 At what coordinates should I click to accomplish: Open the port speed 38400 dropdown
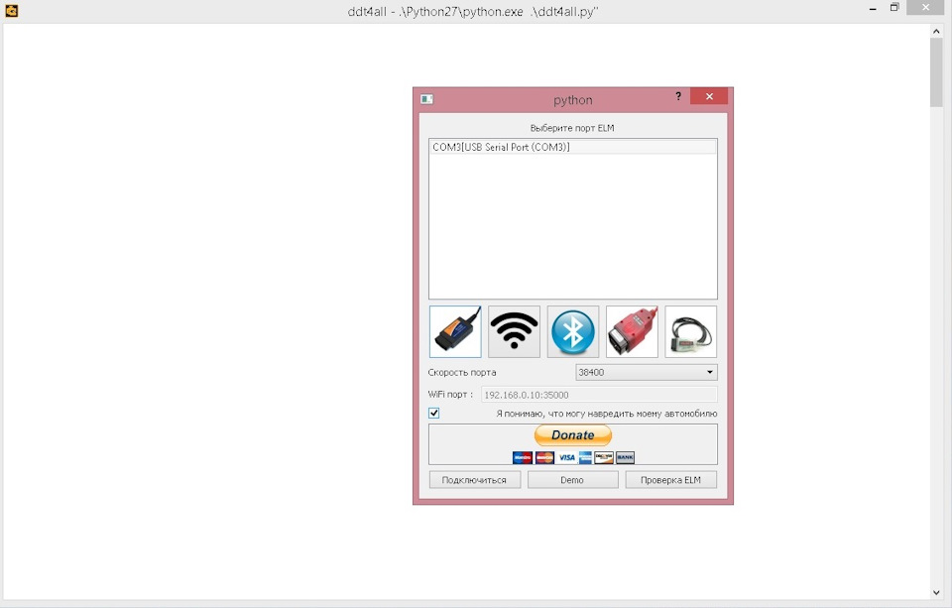(x=646, y=372)
